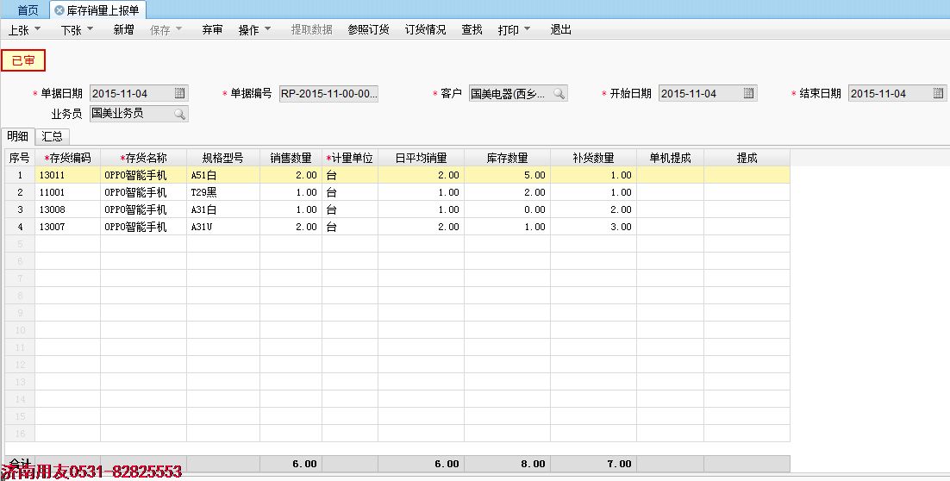Image resolution: width=950 pixels, height=481 pixels.
Task: Open the 打印 dropdown menu
Action: 514,29
